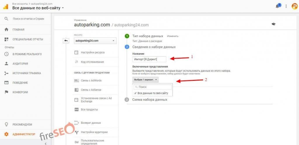Image resolution: width=299 pixels, height=145 pixels.
Task: Click the dataset name input field
Action: click(x=149, y=59)
